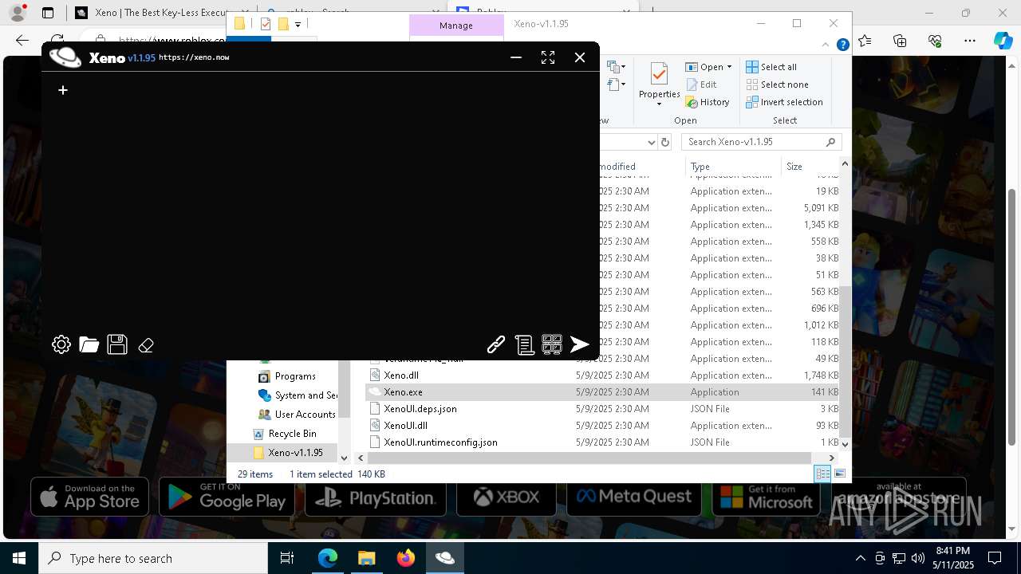Open Edge favorites star icon

pos(865,41)
